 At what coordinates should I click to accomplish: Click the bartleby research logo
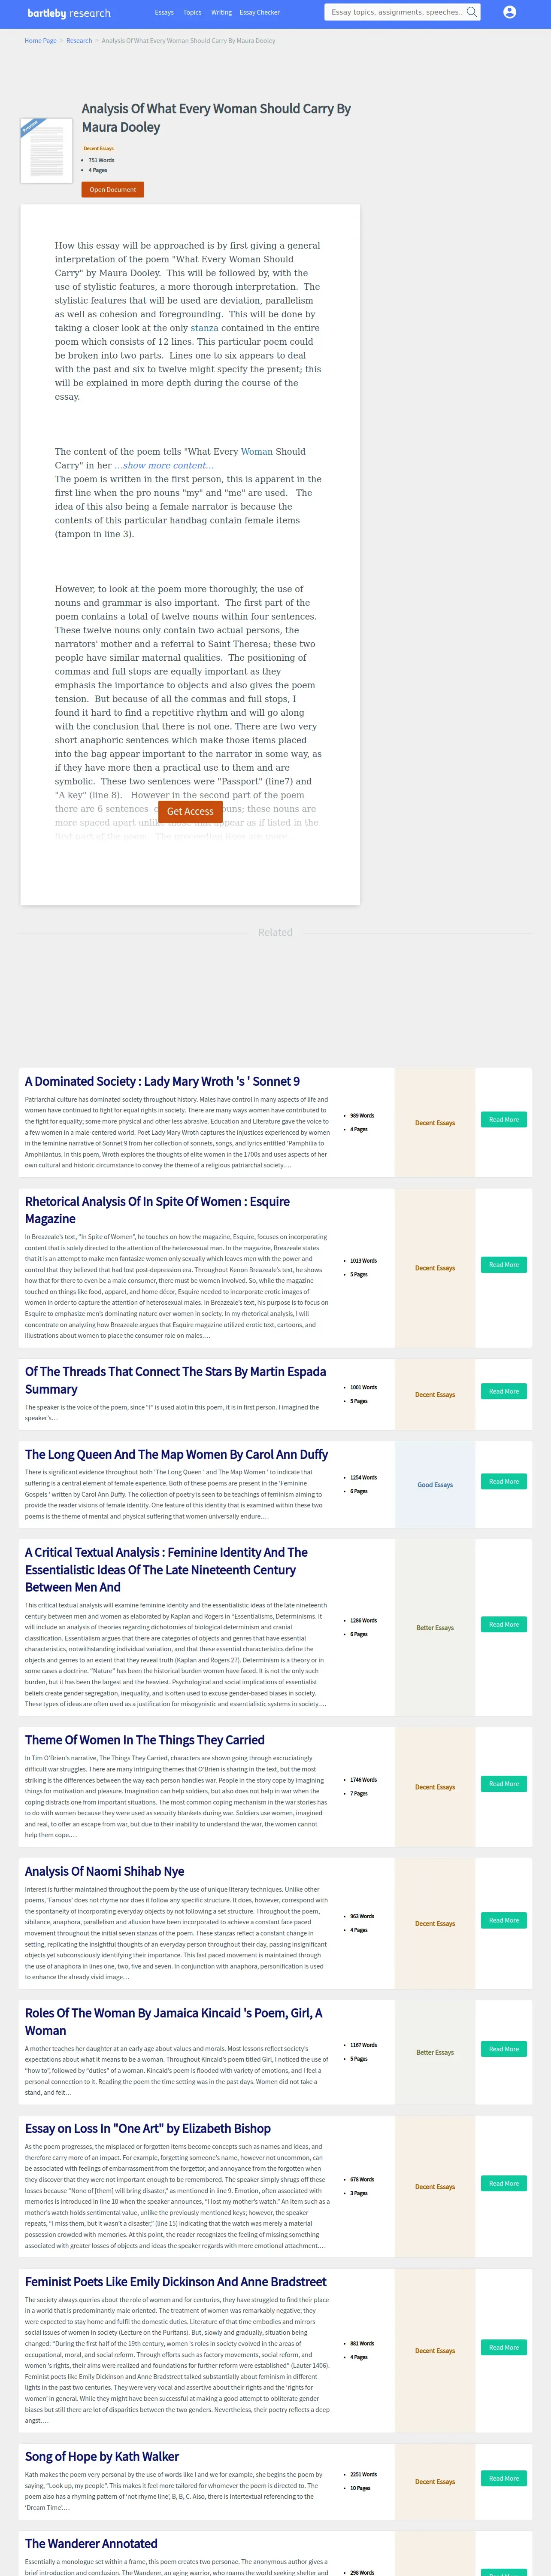click(69, 13)
